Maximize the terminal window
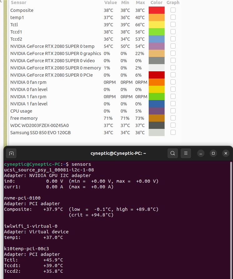The height and width of the screenshot is (279, 233). [213, 153]
